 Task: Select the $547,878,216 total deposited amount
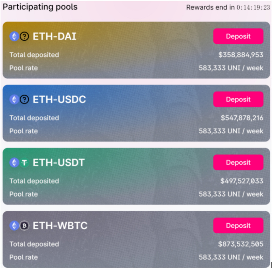coord(242,118)
